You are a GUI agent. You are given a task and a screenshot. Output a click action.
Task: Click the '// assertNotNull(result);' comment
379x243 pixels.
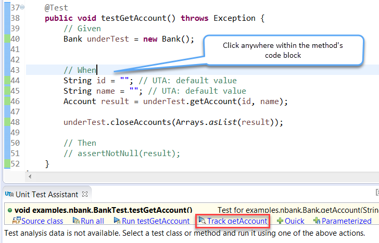pos(122,153)
